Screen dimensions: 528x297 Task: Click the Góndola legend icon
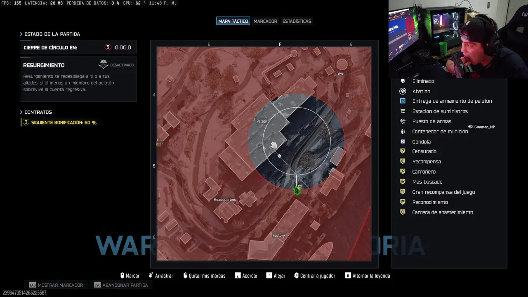point(403,141)
